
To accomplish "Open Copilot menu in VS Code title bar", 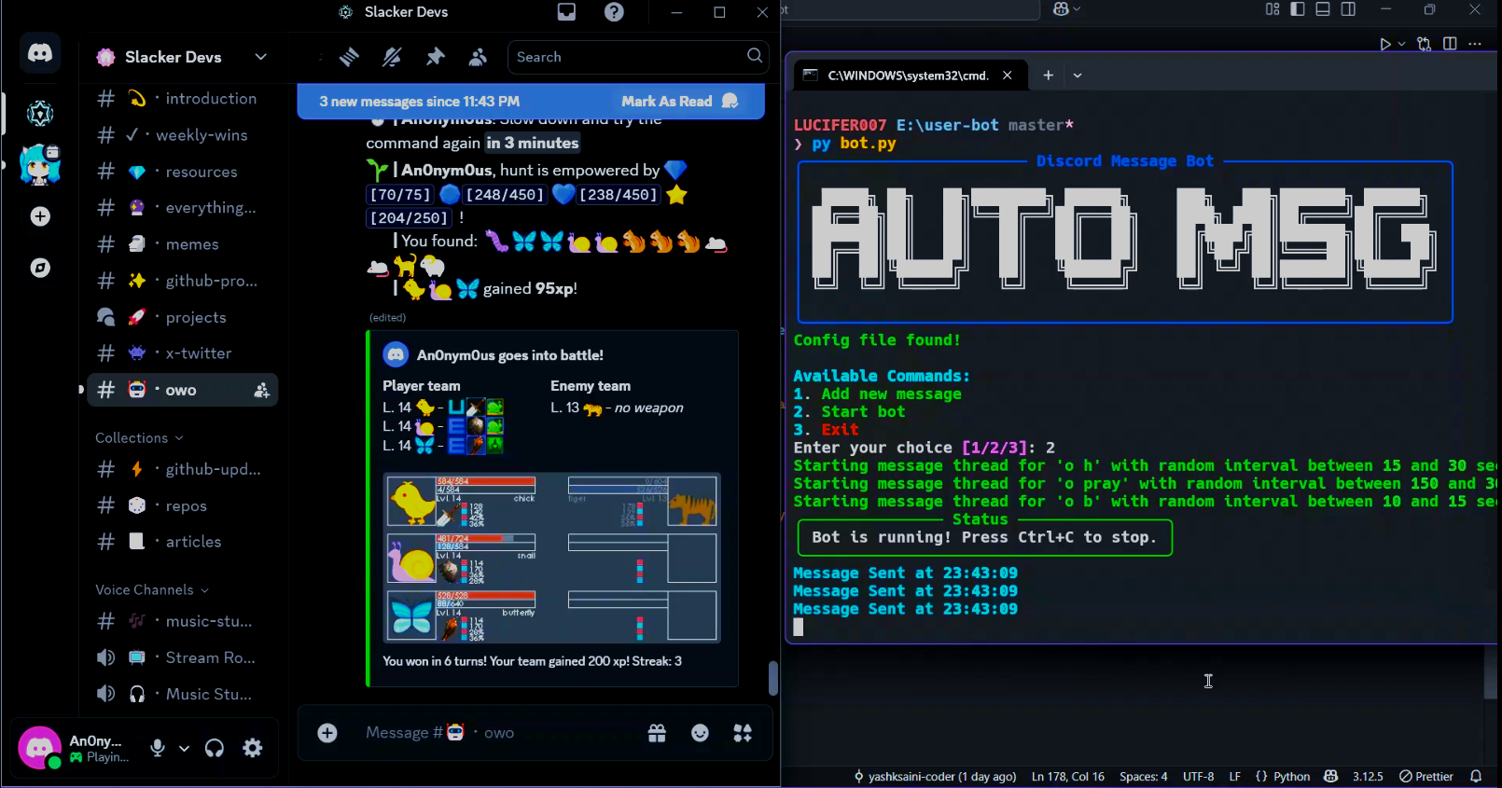I will point(1066,9).
